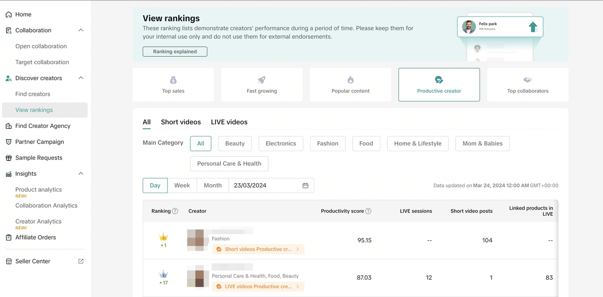The image size is (603, 297).
Task: Click the Sample Requests gift icon
Action: pyautogui.click(x=9, y=158)
